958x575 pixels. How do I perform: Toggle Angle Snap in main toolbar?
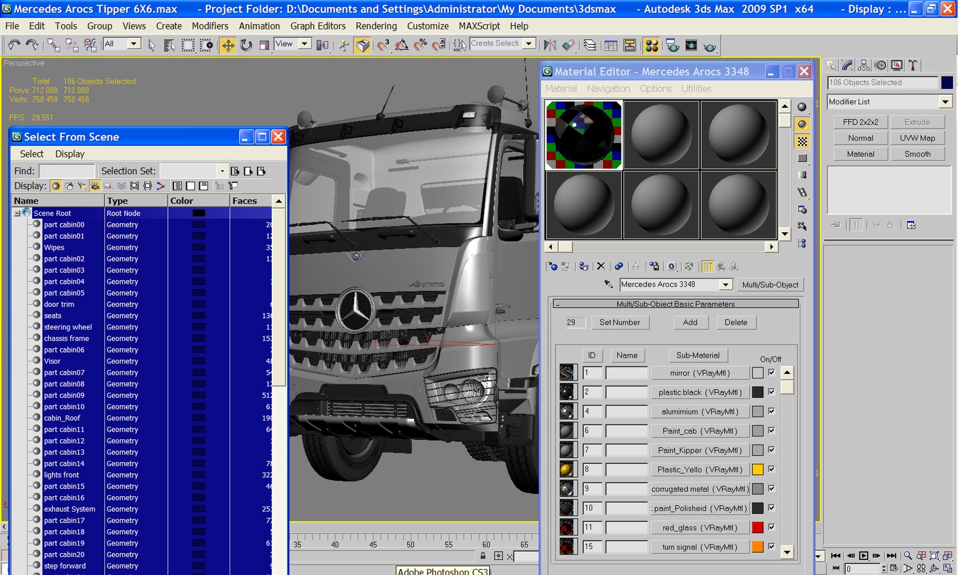402,45
